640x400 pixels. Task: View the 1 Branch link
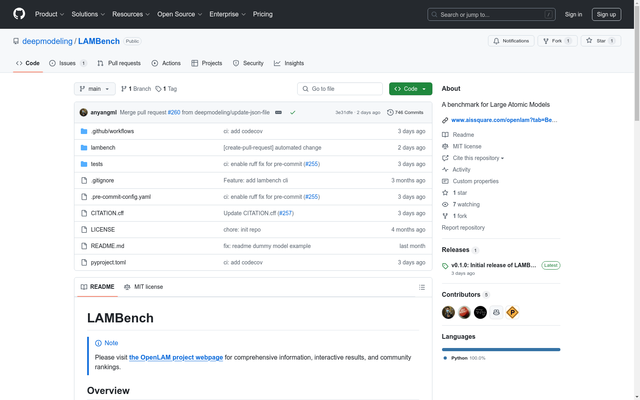136,89
